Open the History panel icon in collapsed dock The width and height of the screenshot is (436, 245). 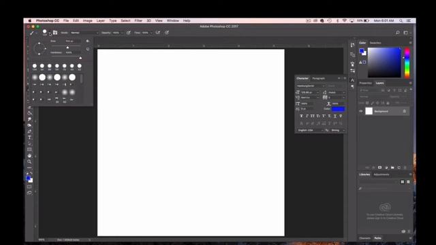click(352, 45)
